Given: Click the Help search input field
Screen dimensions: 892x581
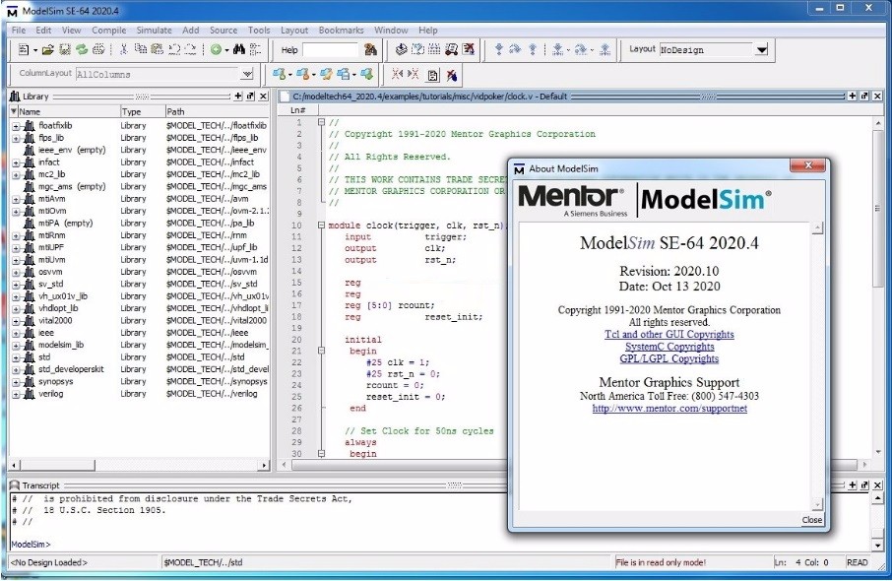Looking at the screenshot, I should tap(331, 49).
